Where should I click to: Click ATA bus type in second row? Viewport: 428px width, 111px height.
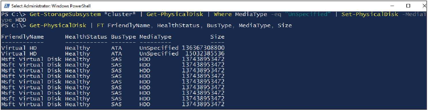116,53
